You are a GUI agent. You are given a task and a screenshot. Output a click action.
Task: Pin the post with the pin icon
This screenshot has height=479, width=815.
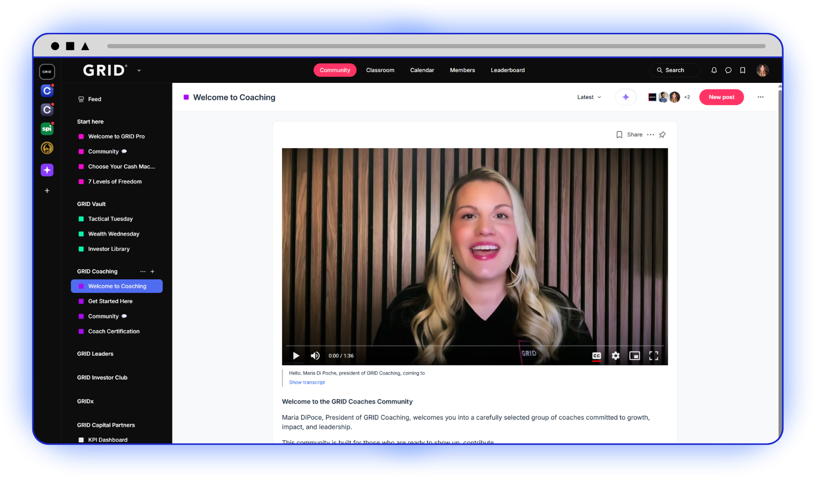(662, 135)
